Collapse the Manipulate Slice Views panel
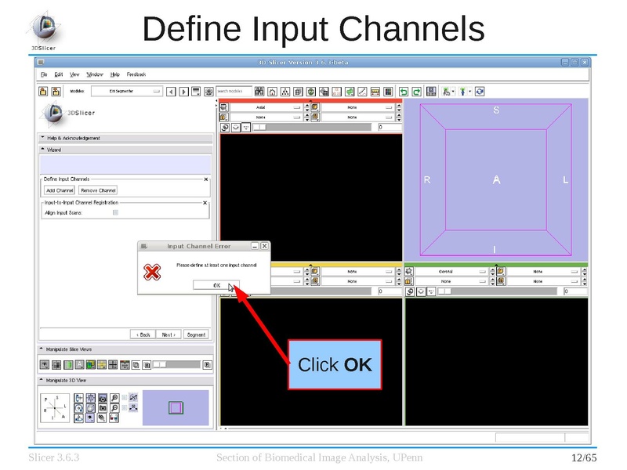 tap(42, 349)
